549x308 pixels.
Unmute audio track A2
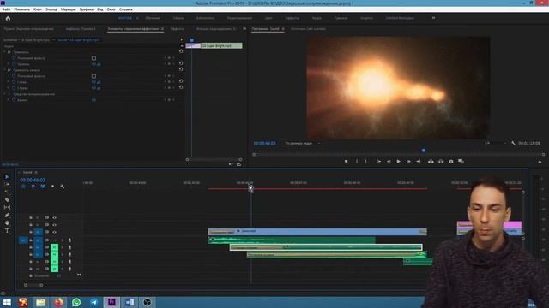[x=54, y=247]
